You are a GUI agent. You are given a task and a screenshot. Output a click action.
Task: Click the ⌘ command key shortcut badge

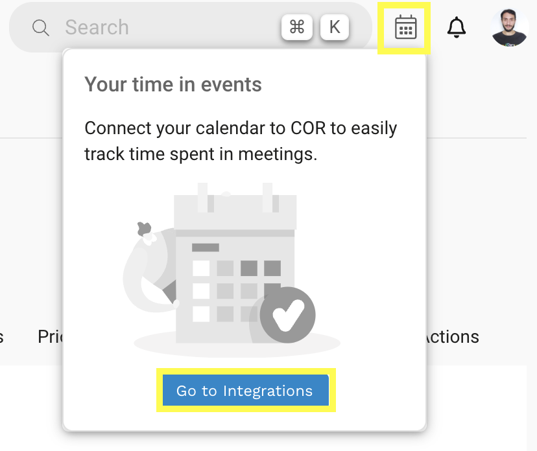297,27
